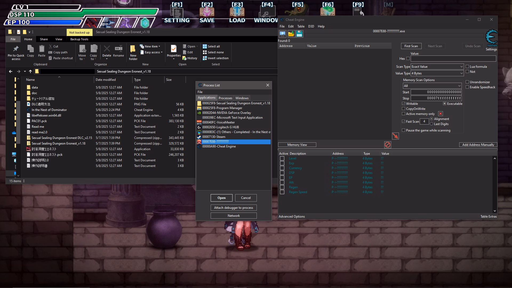Select PAC01.pck file in Explorer
512x288 pixels.
[x=39, y=121]
